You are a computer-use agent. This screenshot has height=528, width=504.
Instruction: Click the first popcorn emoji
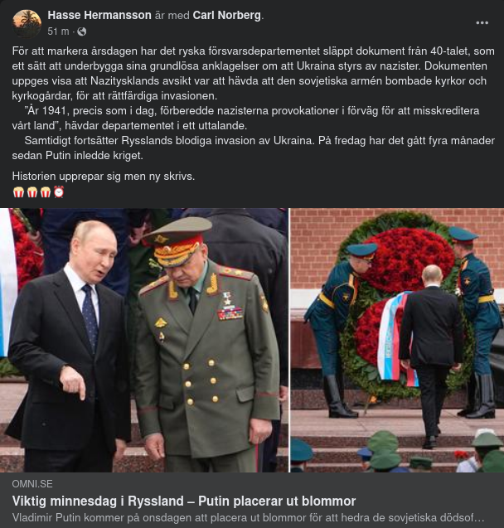click(18, 192)
